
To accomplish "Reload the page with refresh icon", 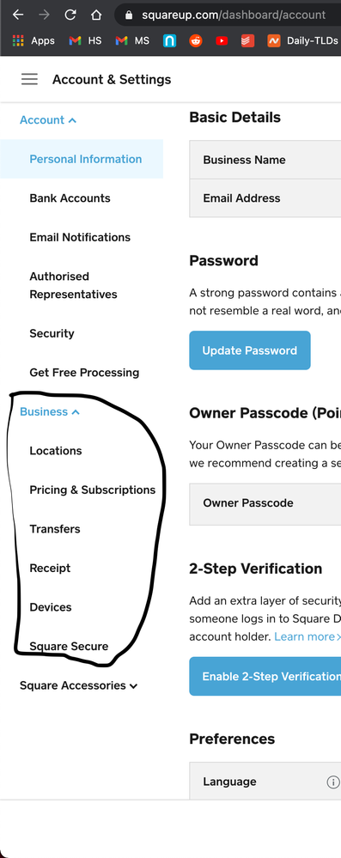I will tap(70, 15).
